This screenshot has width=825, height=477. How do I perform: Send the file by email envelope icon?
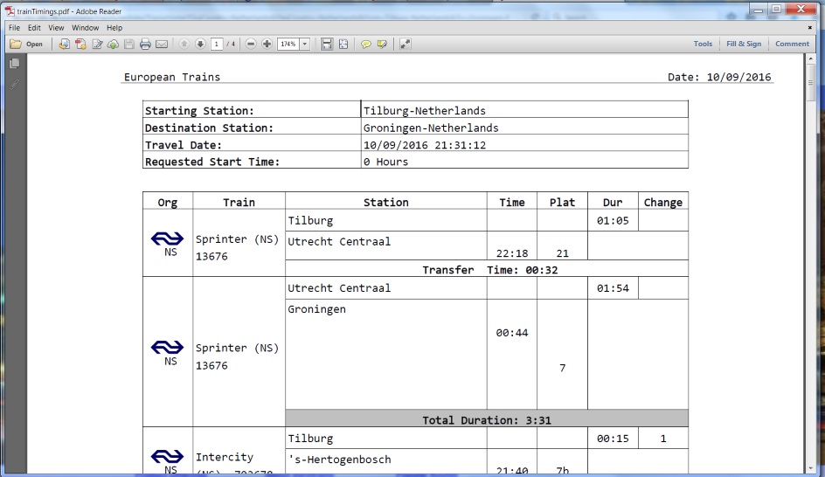tap(162, 45)
